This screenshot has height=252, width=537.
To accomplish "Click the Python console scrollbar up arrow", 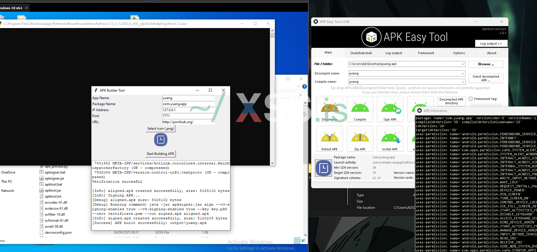I will (x=272, y=30).
